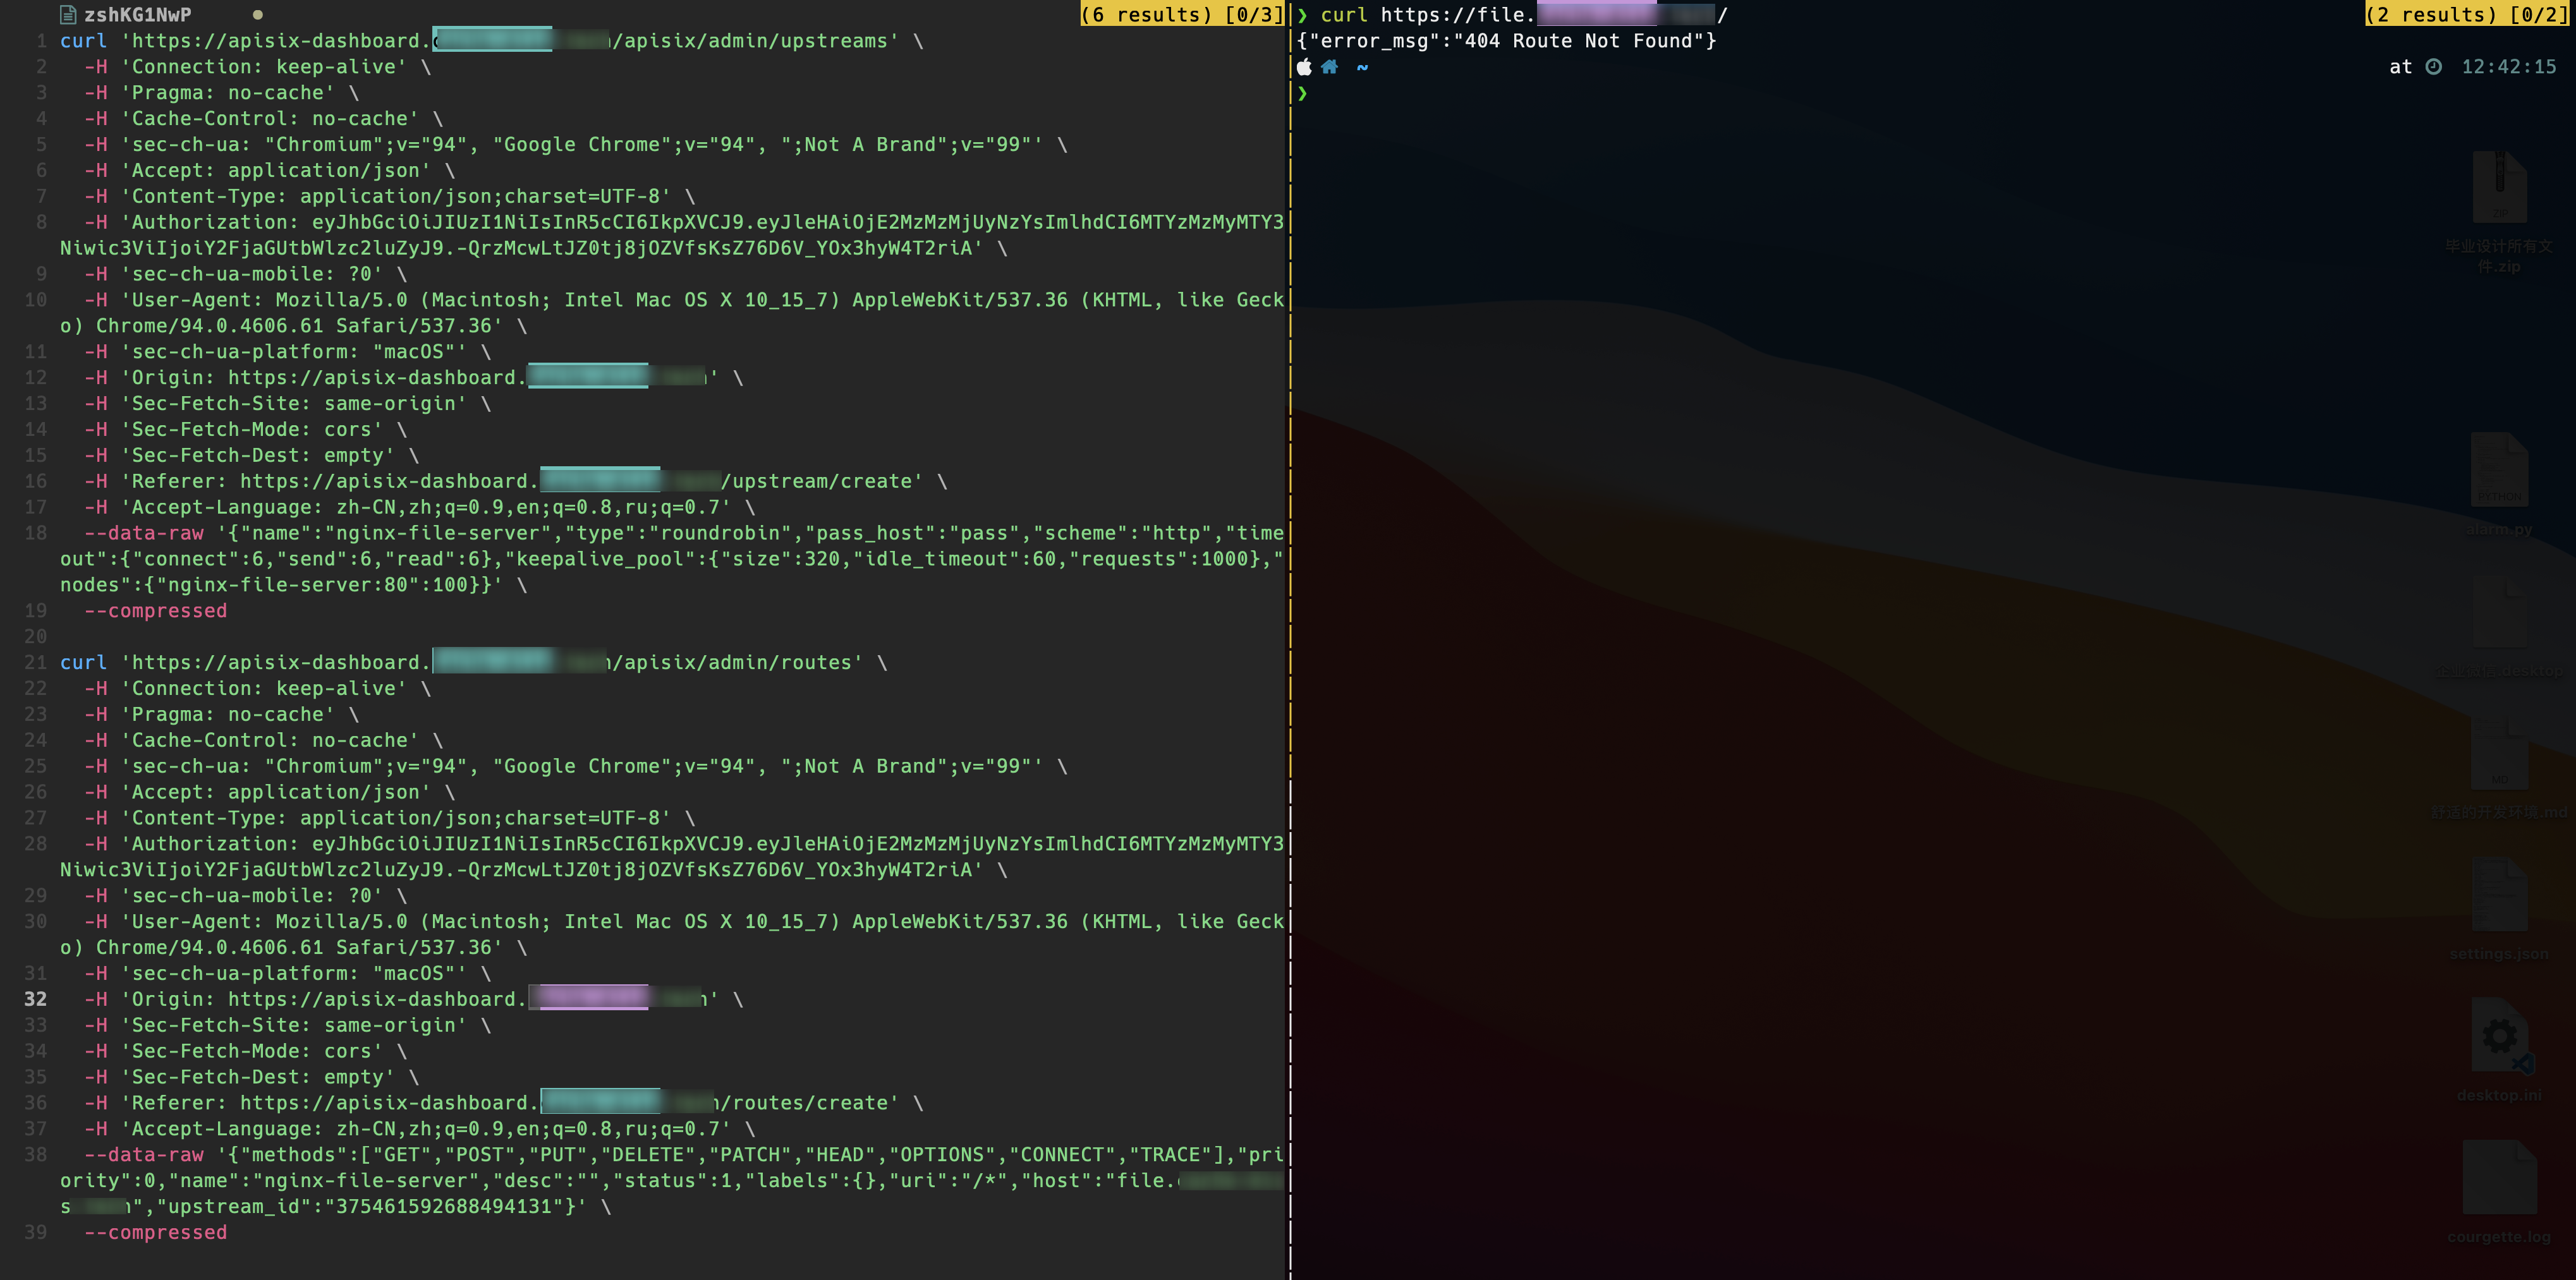Select the zshKG1NwP buffer title
Viewport: 2576px width, 1280px height.
click(137, 15)
